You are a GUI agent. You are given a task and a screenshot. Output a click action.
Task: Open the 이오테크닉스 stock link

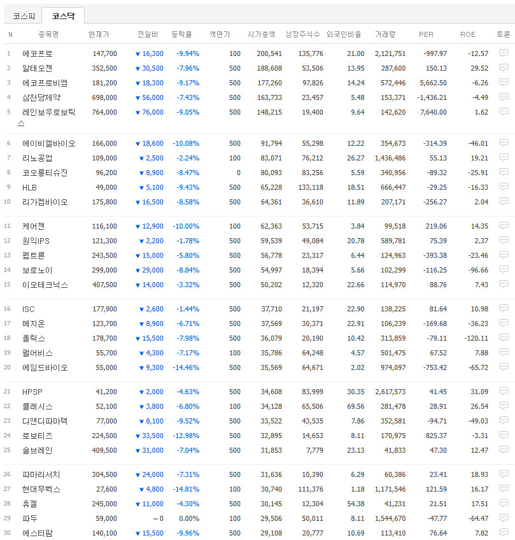pyautogui.click(x=45, y=285)
